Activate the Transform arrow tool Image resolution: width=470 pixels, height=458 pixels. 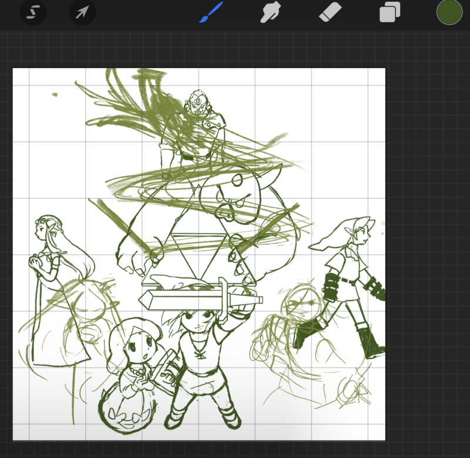coord(82,12)
